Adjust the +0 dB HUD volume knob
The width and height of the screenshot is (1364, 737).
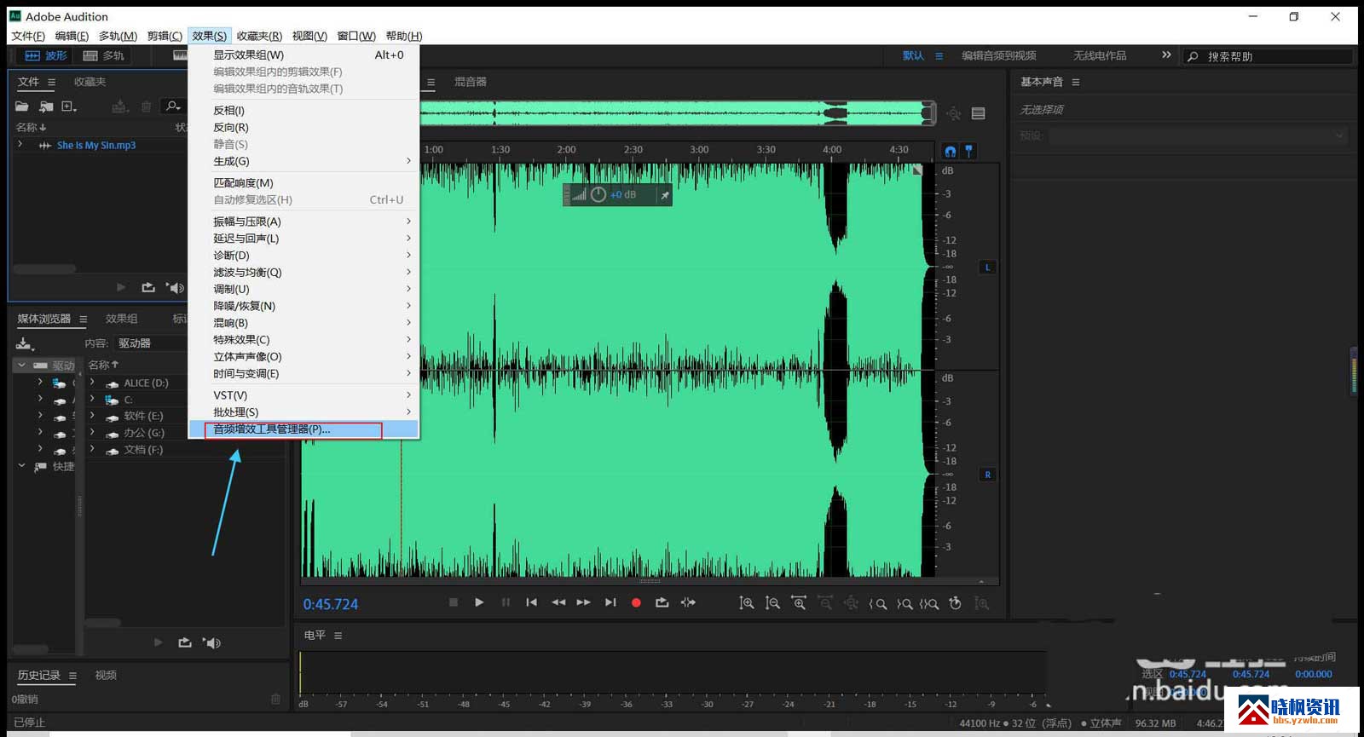pyautogui.click(x=598, y=195)
